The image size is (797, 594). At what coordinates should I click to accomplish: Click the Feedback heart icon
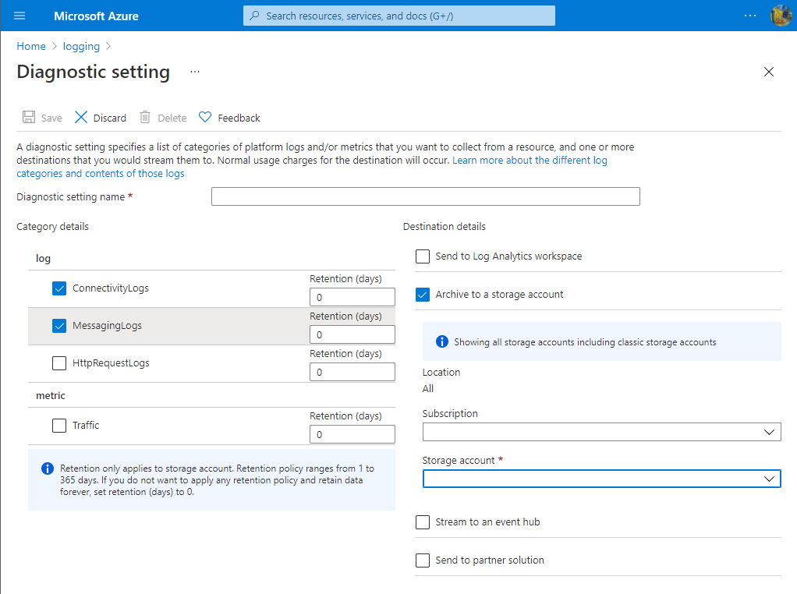[204, 117]
